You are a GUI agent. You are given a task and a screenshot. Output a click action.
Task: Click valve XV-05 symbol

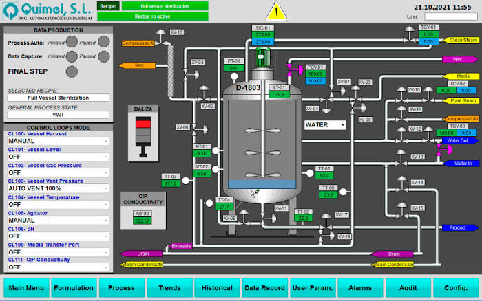[x=356, y=95]
